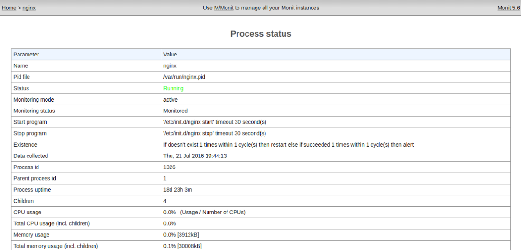Select the process id value '1326'
521x250 pixels.
tap(170, 167)
